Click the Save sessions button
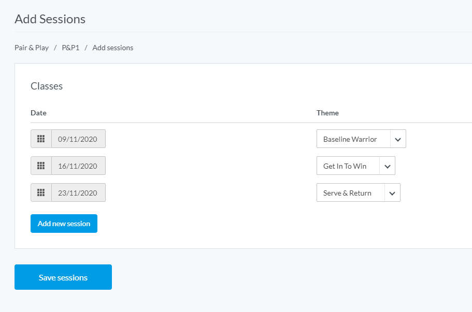Viewport: 472px width, 312px height. click(63, 277)
